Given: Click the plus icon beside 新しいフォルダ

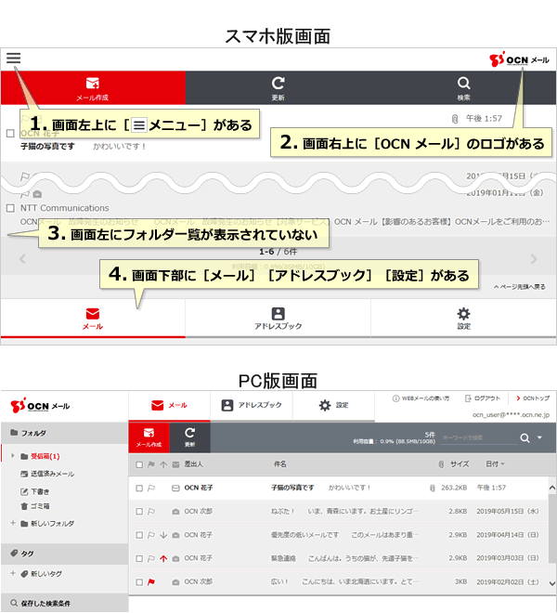Looking at the screenshot, I should pos(13,523).
